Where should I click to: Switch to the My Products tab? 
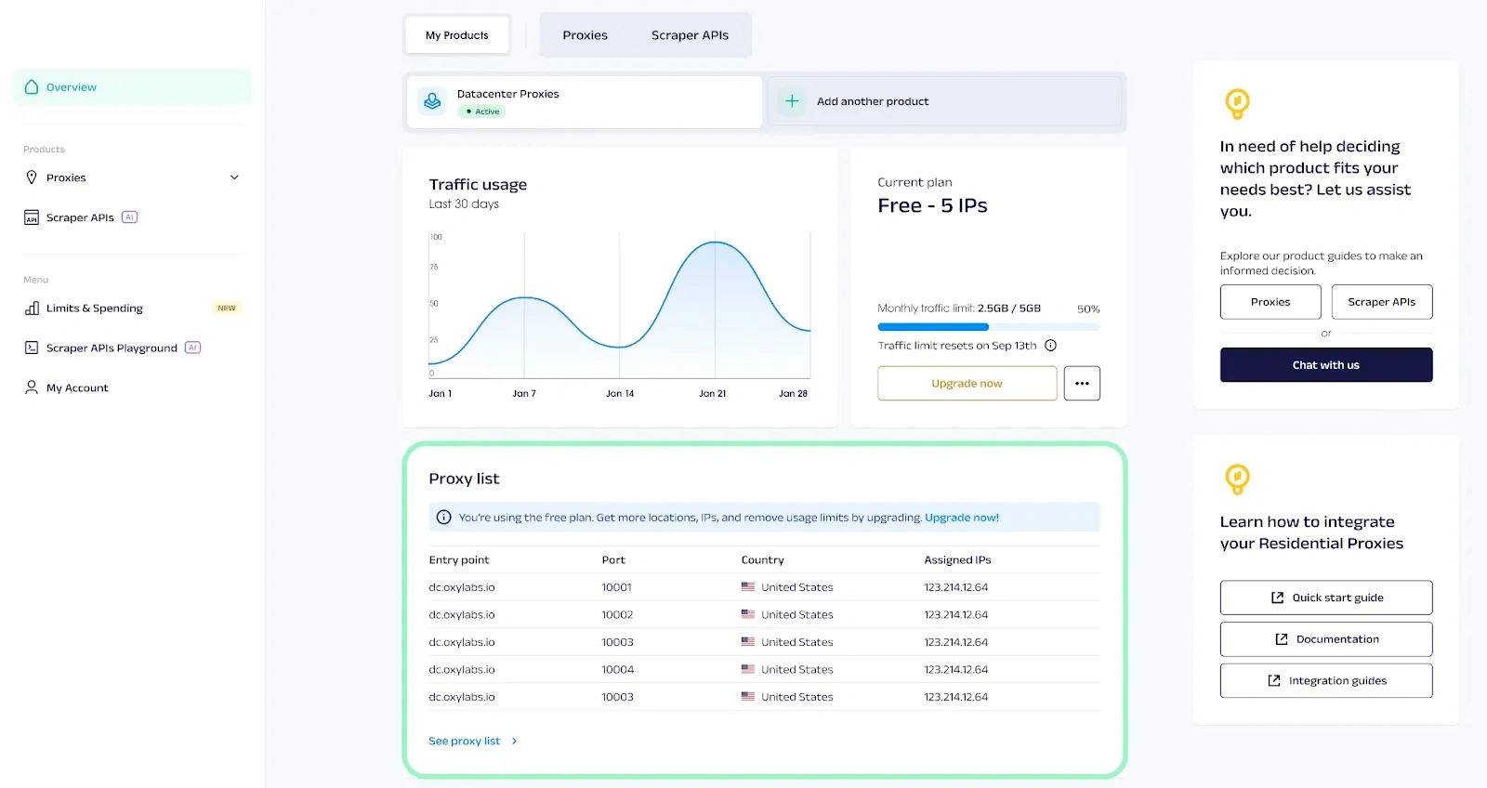click(x=456, y=35)
